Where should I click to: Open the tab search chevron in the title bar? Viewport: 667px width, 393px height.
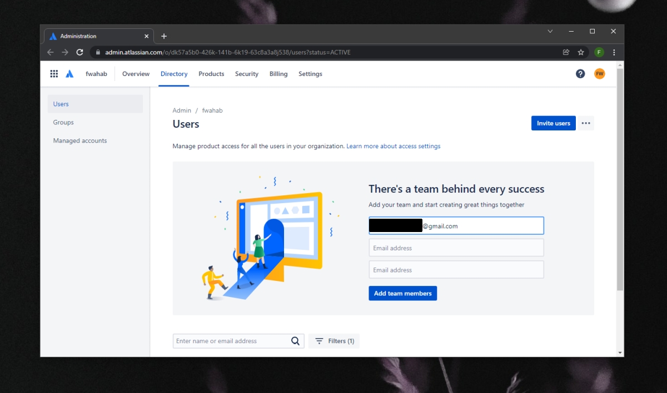coord(550,31)
